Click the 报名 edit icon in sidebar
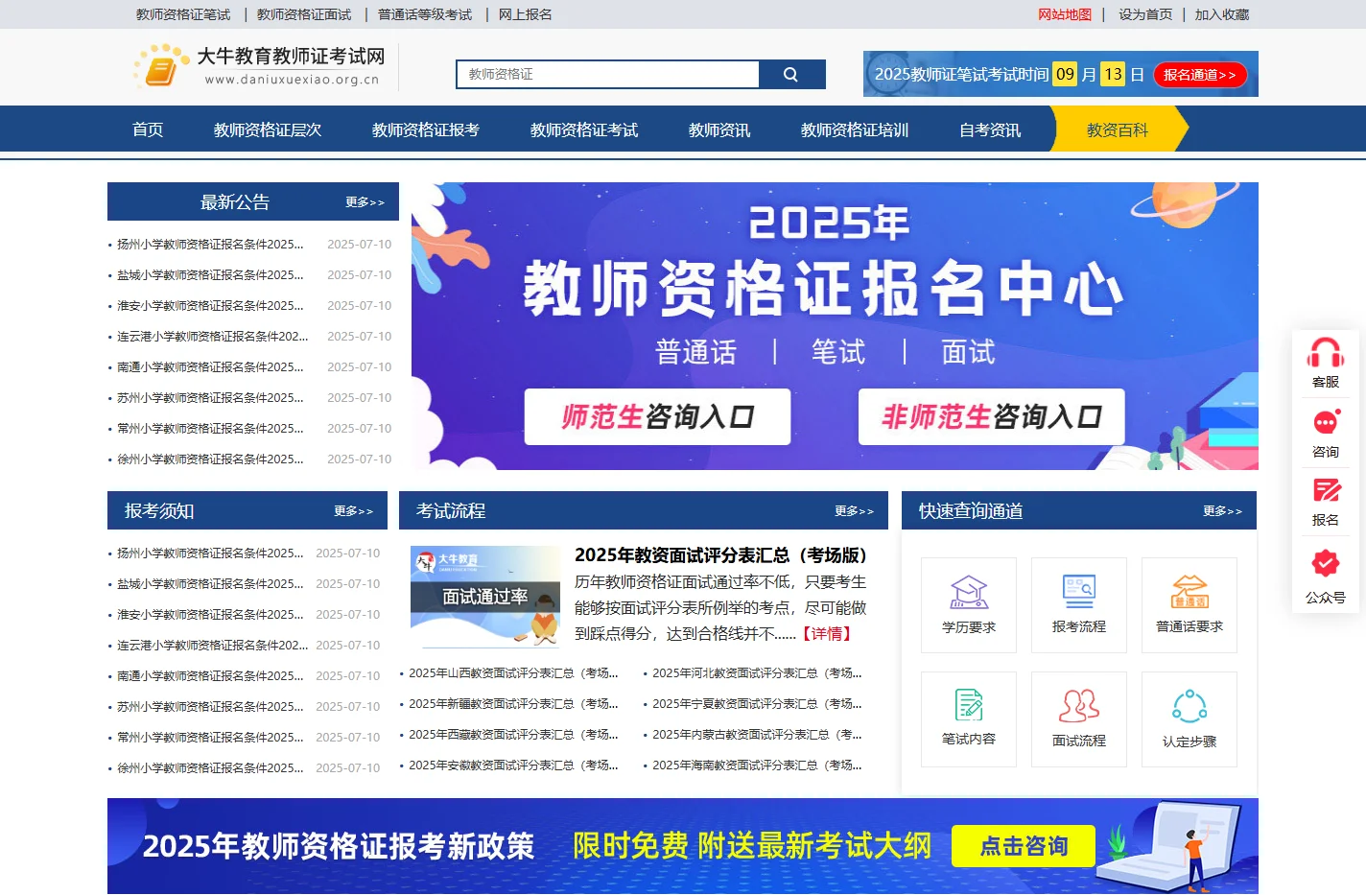The height and width of the screenshot is (895, 1366). (1325, 491)
